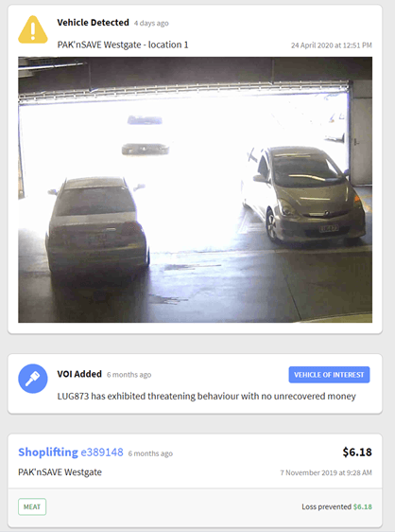This screenshot has width=395, height=532.
Task: Click the grey sedan in the CCTV image
Action: (97, 224)
